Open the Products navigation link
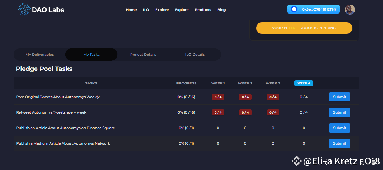 [203, 10]
